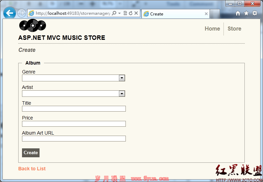Click the browser forward arrow button
263x182 pixels.
[x=22, y=13]
